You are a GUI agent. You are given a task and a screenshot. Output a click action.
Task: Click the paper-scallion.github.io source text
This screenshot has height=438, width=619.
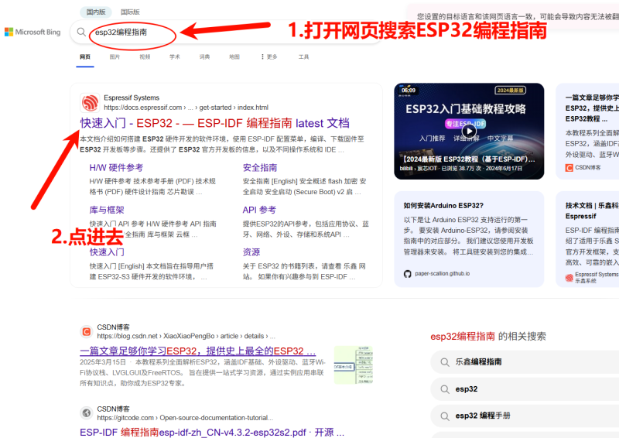click(442, 274)
